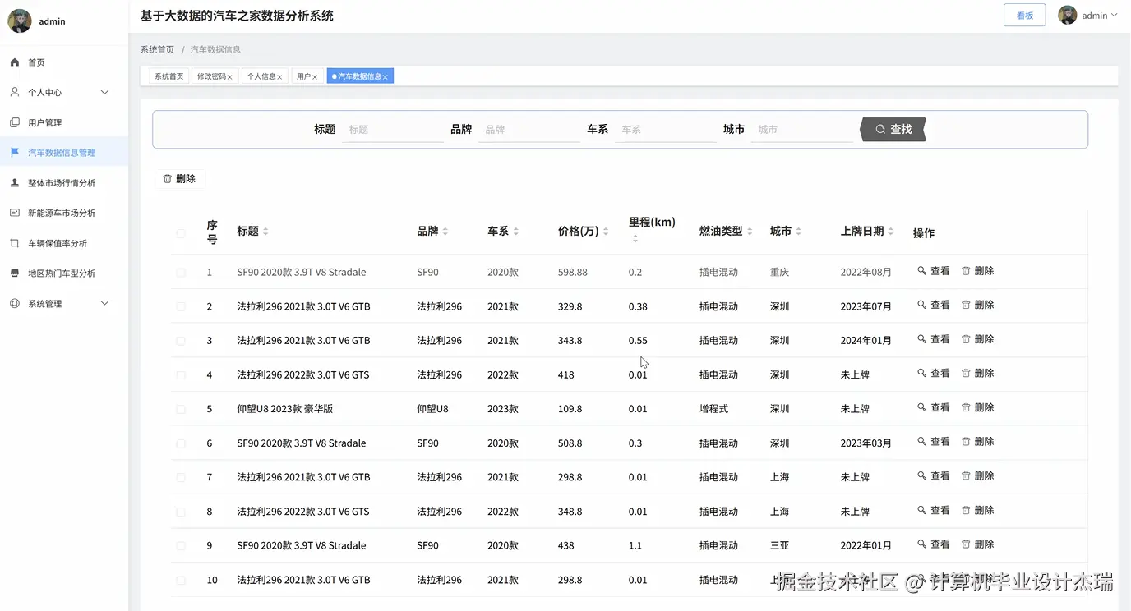Click the magnifier icon on 查找 button
This screenshot has height=611, width=1131.
click(880, 129)
